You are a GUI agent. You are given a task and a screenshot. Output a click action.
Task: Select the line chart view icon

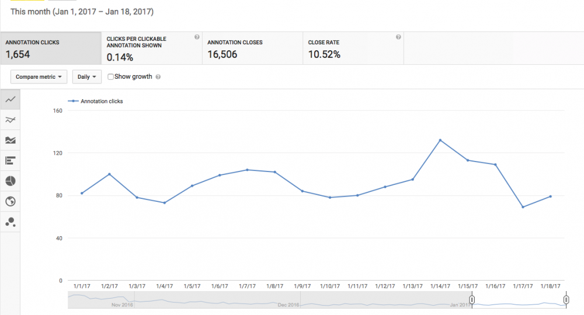pyautogui.click(x=10, y=100)
